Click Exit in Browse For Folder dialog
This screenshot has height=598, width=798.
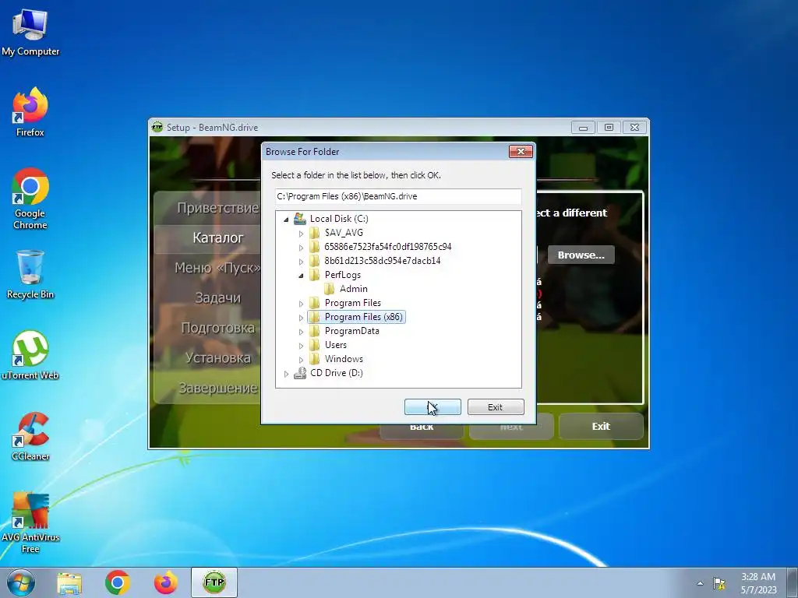coord(496,406)
